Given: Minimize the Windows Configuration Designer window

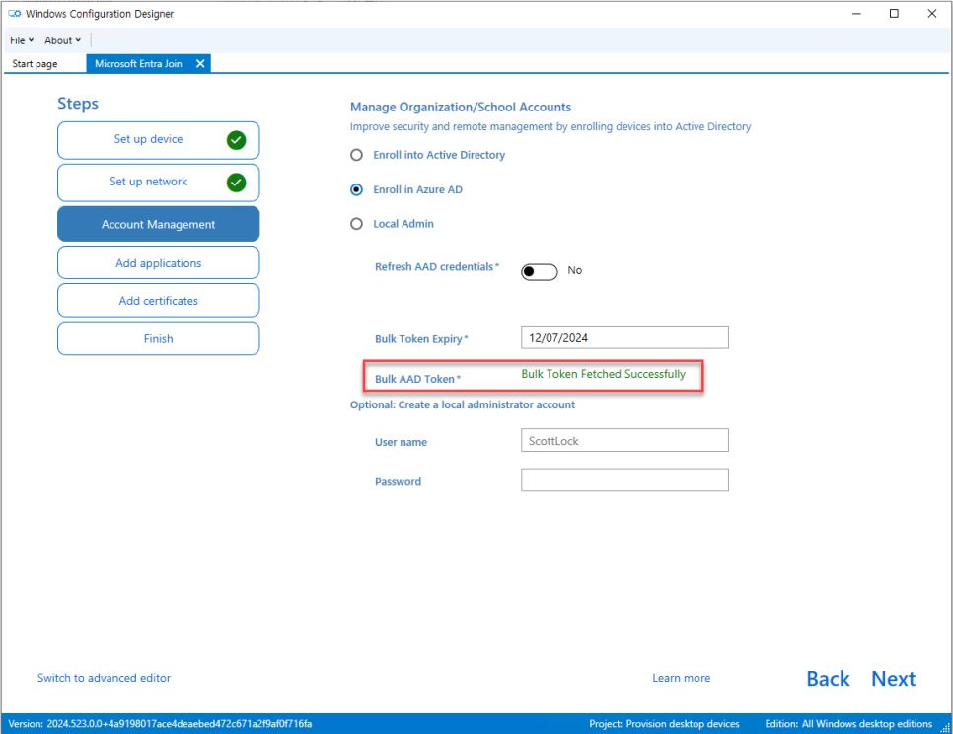Looking at the screenshot, I should click(856, 14).
